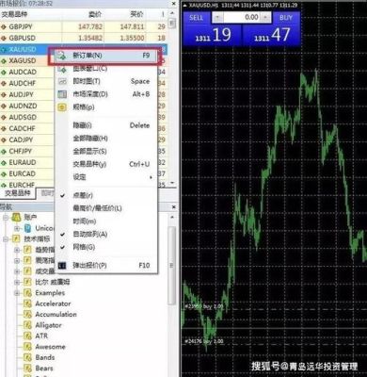Select 隐藏(i) hide menu item
Viewport: 367px width, 377px height.
coord(106,125)
